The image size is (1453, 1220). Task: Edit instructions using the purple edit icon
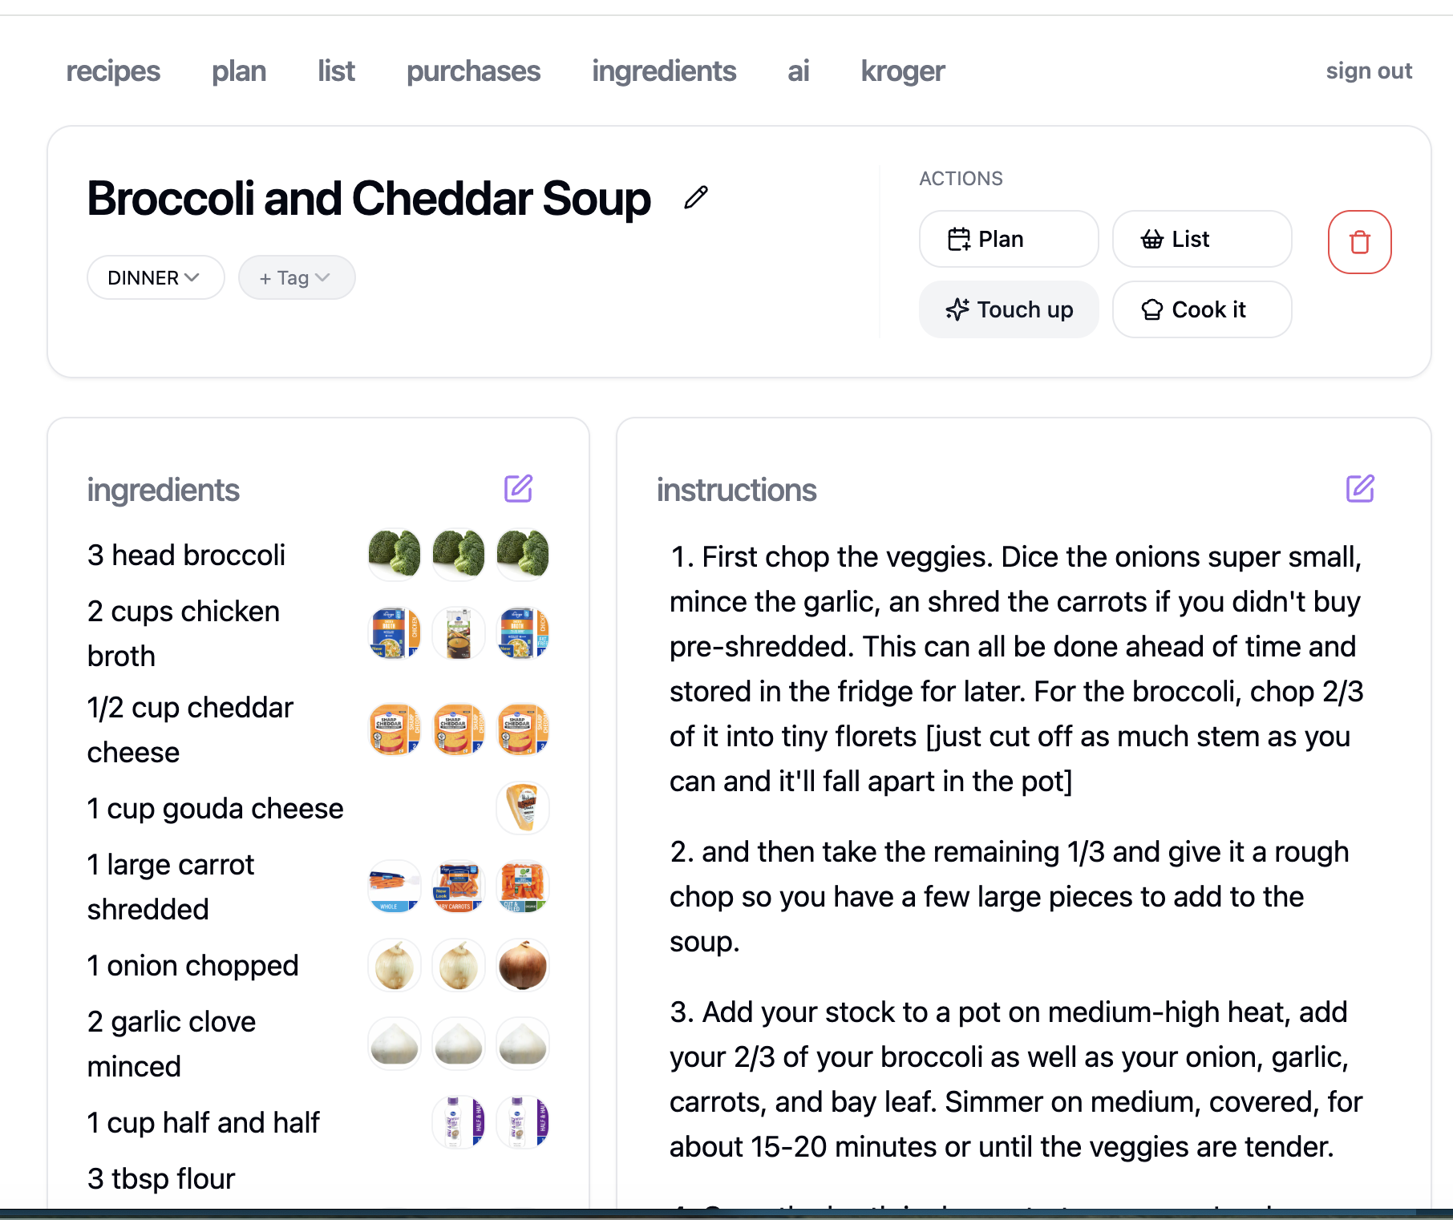click(1360, 488)
